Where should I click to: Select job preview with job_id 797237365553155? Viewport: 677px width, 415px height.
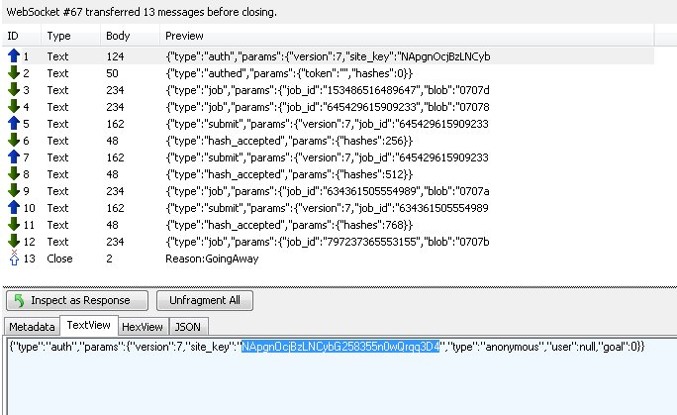point(328,242)
